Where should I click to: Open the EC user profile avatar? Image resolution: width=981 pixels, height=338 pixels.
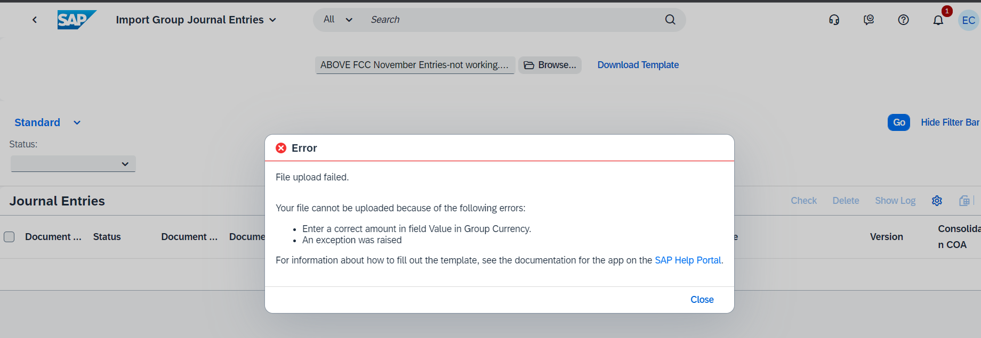coord(968,20)
